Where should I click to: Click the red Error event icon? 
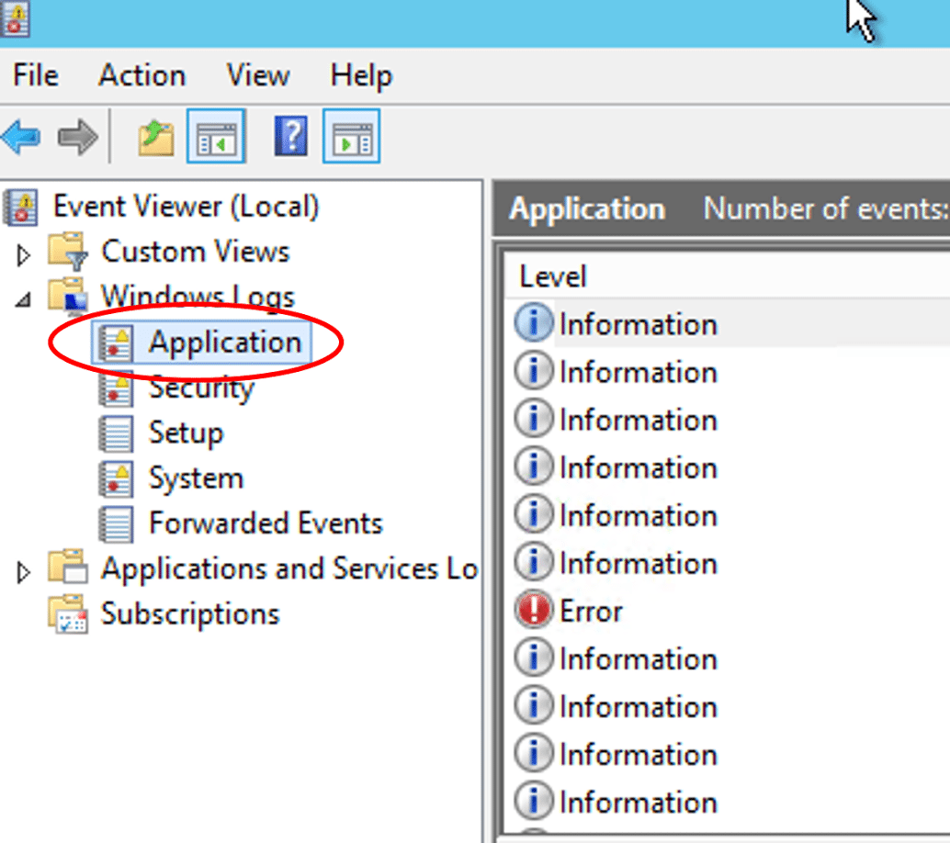click(533, 611)
